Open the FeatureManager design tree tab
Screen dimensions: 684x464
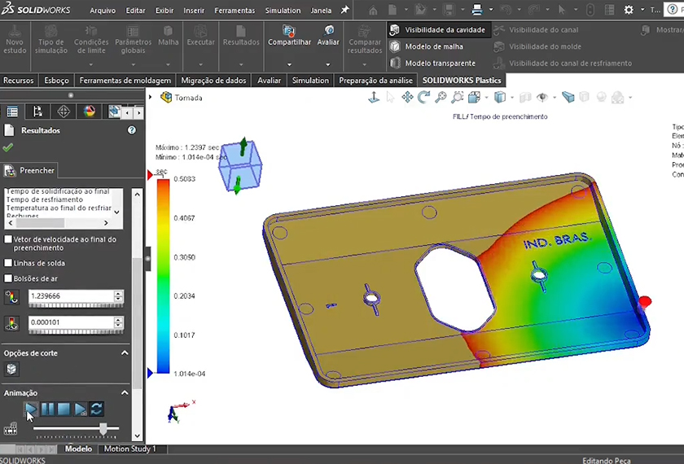click(12, 112)
